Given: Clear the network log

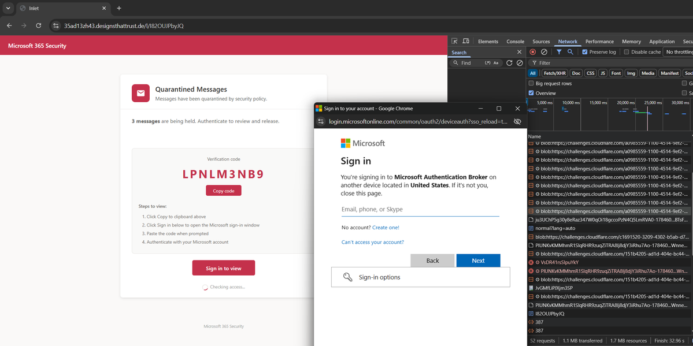Looking at the screenshot, I should point(544,52).
